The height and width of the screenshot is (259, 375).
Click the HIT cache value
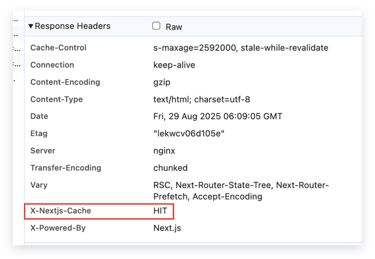[x=160, y=211]
